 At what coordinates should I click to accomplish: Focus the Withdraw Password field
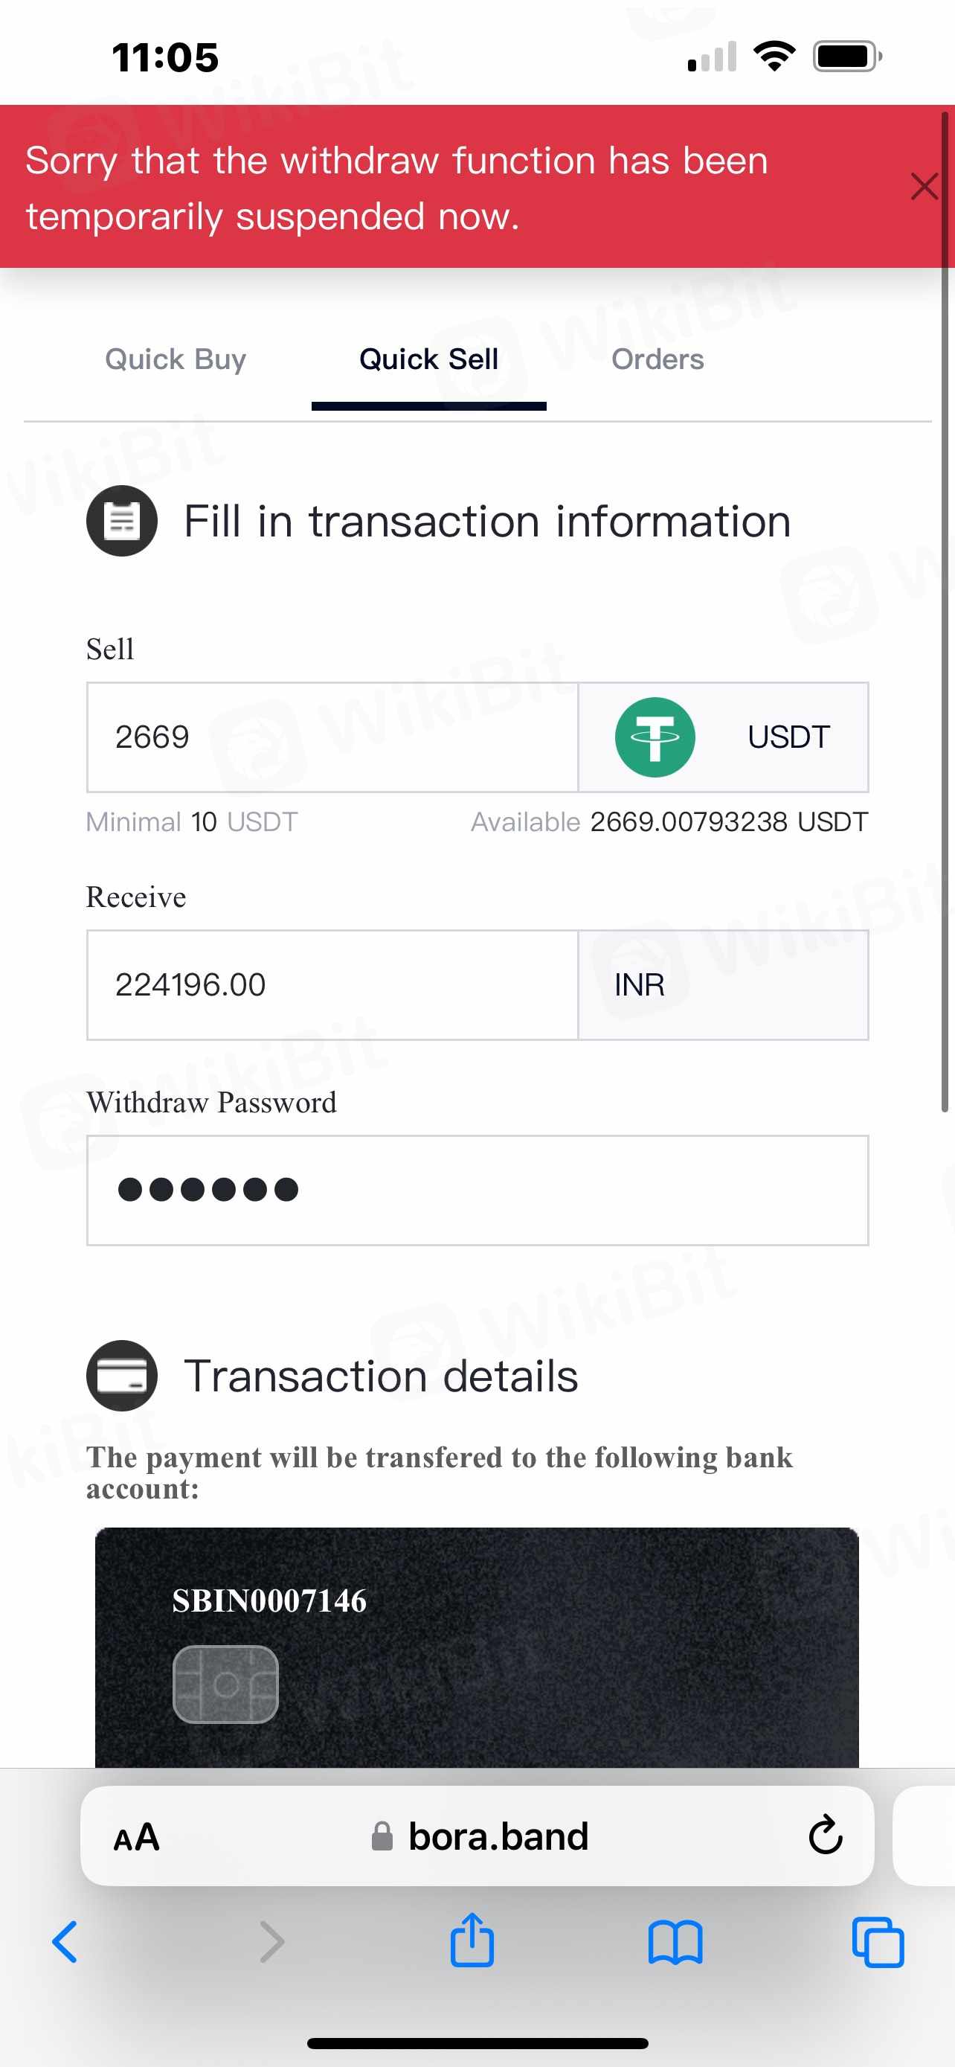[477, 1190]
